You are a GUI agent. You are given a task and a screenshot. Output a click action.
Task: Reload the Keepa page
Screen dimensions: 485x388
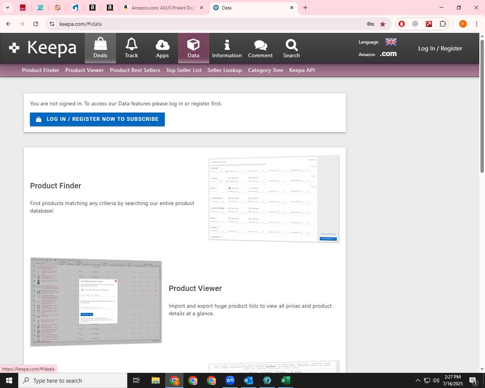(36, 24)
